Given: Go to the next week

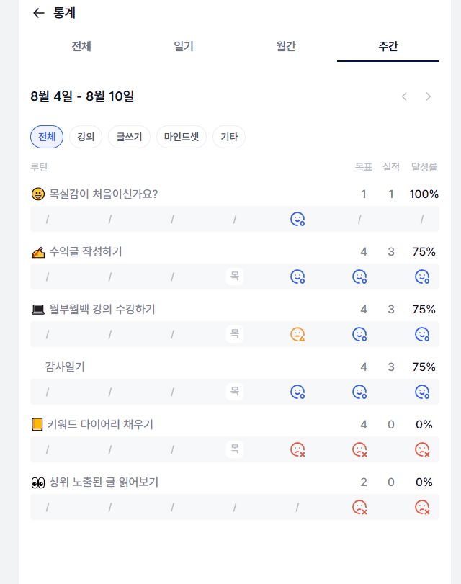Looking at the screenshot, I should 429,96.
